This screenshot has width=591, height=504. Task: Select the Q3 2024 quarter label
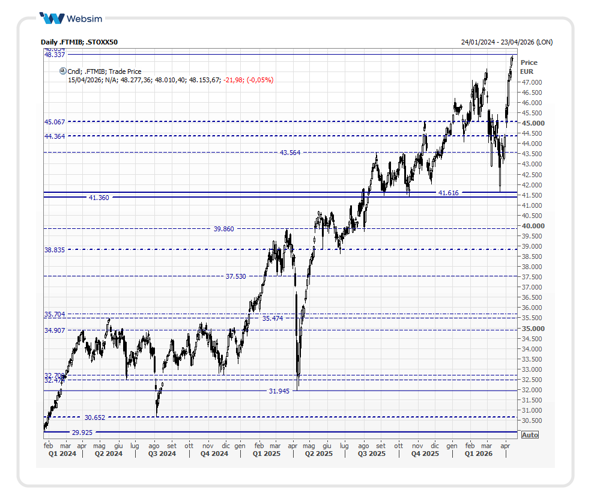point(162,454)
